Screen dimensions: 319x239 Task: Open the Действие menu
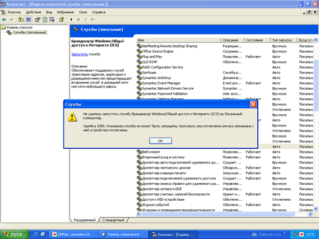pos(33,12)
